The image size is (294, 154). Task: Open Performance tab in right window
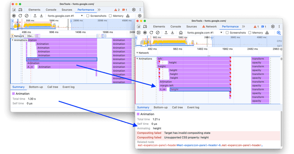[x=230, y=26]
